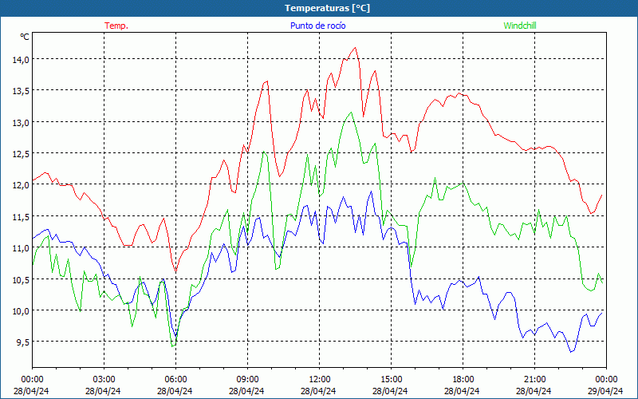The width and height of the screenshot is (638, 399).
Task: Click the 06:00 time axis label
Action: (175, 380)
